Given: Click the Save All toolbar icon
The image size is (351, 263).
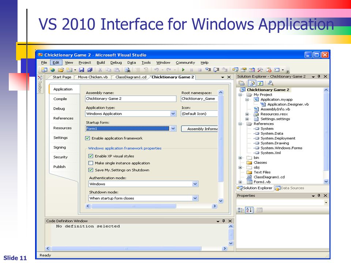Looking at the screenshot, I should point(90,70).
